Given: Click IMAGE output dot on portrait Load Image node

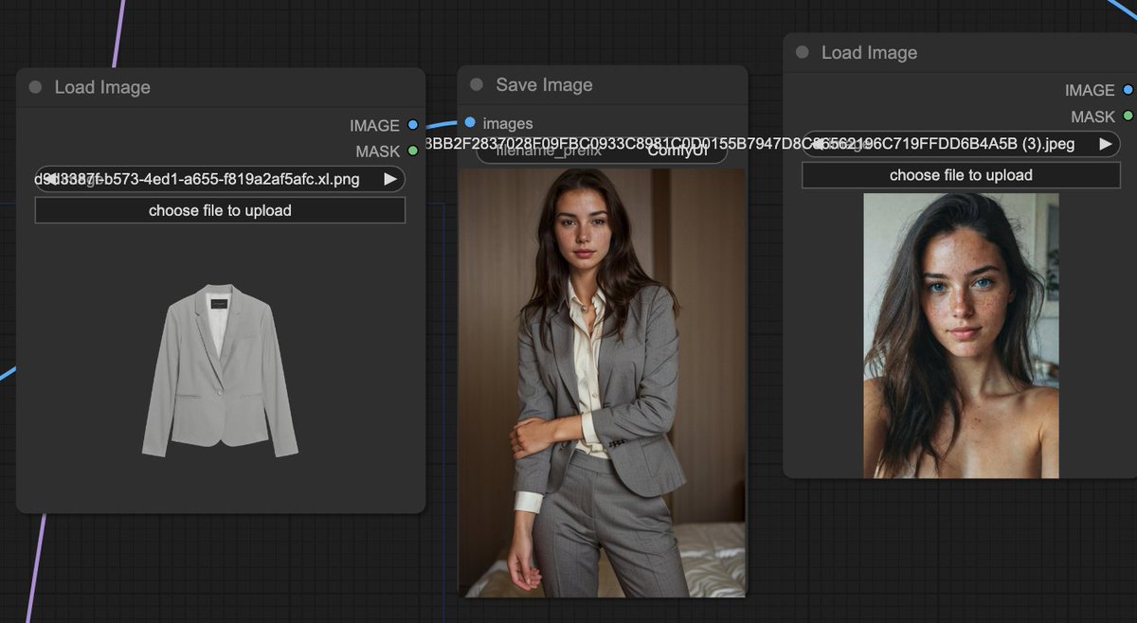Looking at the screenshot, I should click(x=1128, y=90).
